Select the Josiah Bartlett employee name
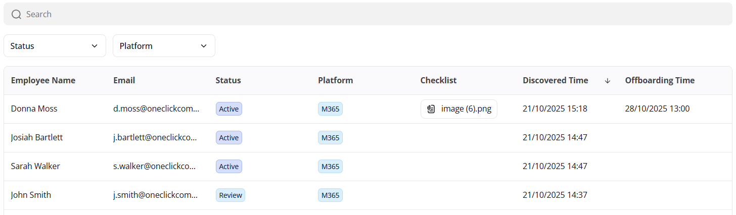Image resolution: width=736 pixels, height=215 pixels. 37,137
